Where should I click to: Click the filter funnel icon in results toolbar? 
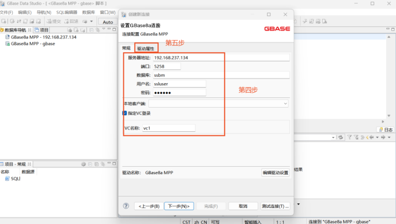pyautogui.click(x=350, y=137)
